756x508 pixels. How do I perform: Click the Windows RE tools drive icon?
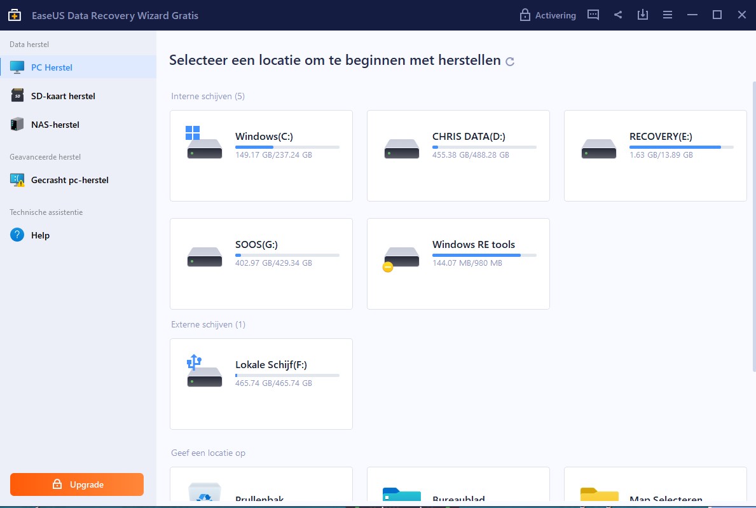(x=401, y=259)
